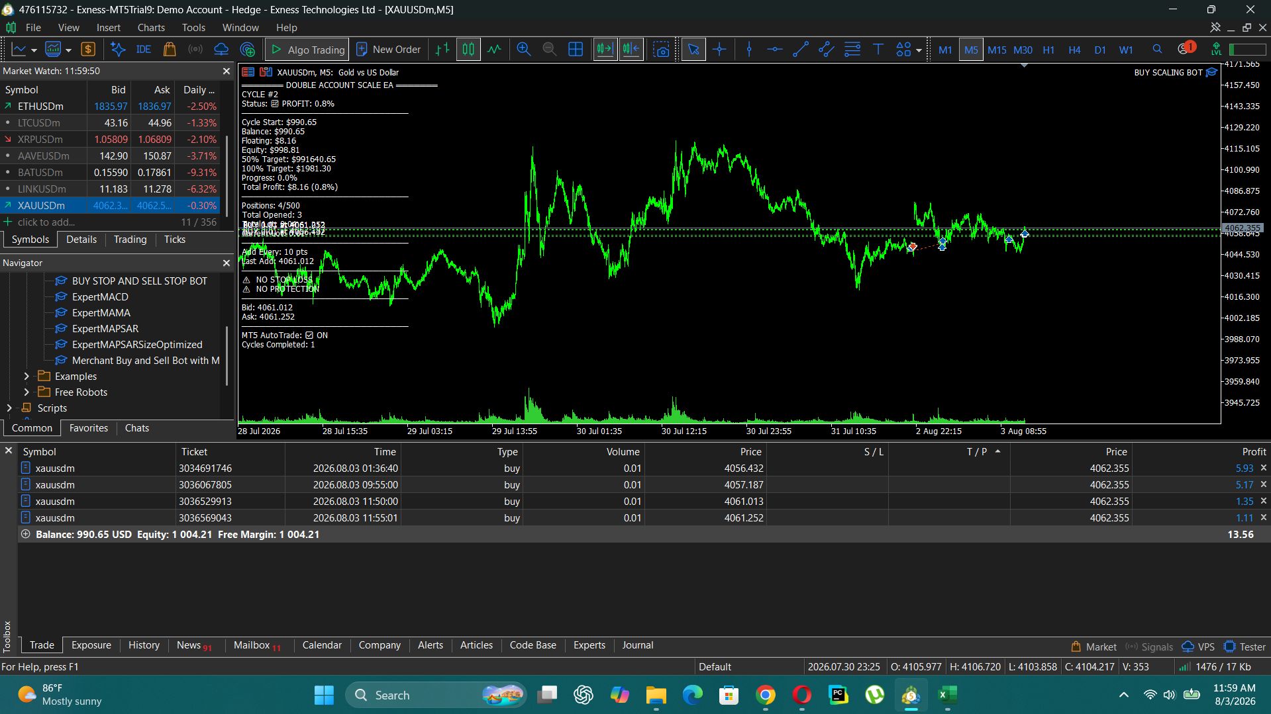Viewport: 1271px width, 714px height.
Task: Switch chart to bar chart style
Action: [442, 50]
